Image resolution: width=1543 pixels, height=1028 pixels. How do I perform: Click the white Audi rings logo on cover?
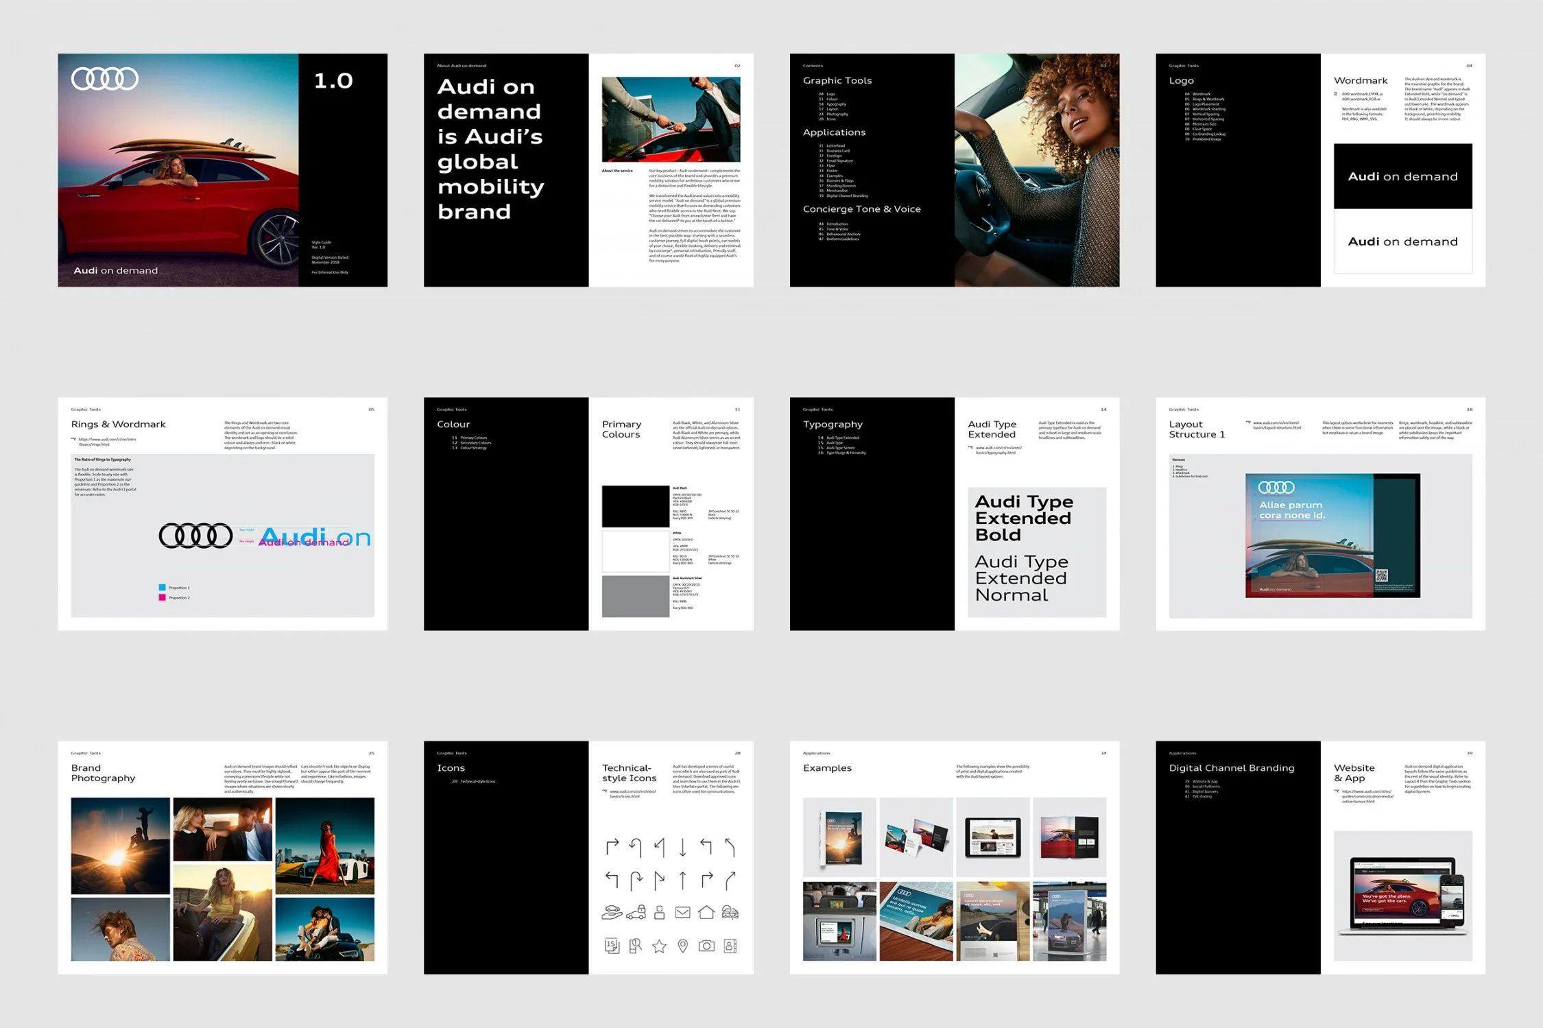[x=105, y=79]
